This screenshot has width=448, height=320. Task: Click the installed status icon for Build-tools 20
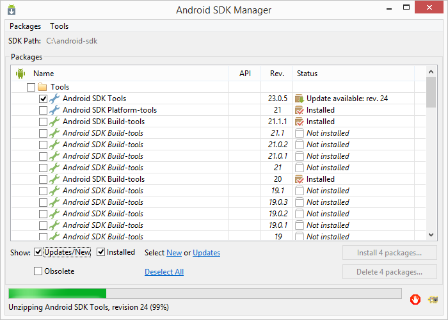coord(299,179)
